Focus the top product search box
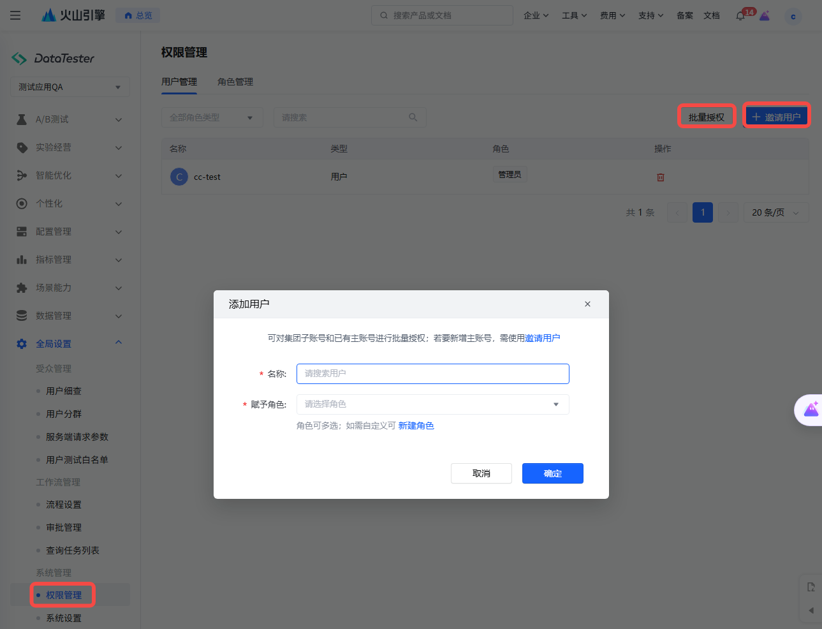This screenshot has width=822, height=629. point(442,15)
